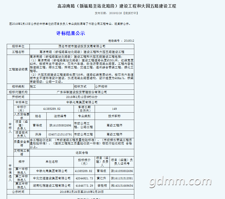Click the 市政公用工程、公路工程 specialty cell
225x199 pixels.
(x=84, y=125)
